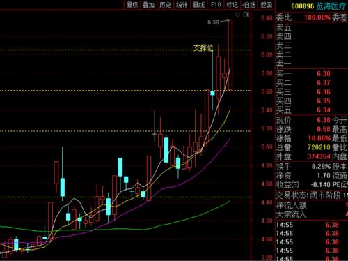Screen dimensions: 348x261
Task: Select the 卖一 ask row
Action: [312, 64]
